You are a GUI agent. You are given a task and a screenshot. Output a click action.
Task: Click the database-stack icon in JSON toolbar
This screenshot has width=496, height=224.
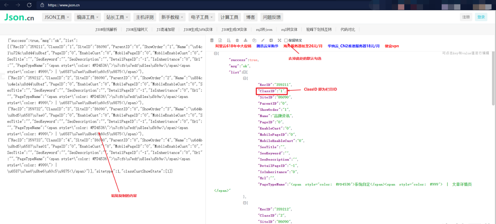[x=212, y=40]
